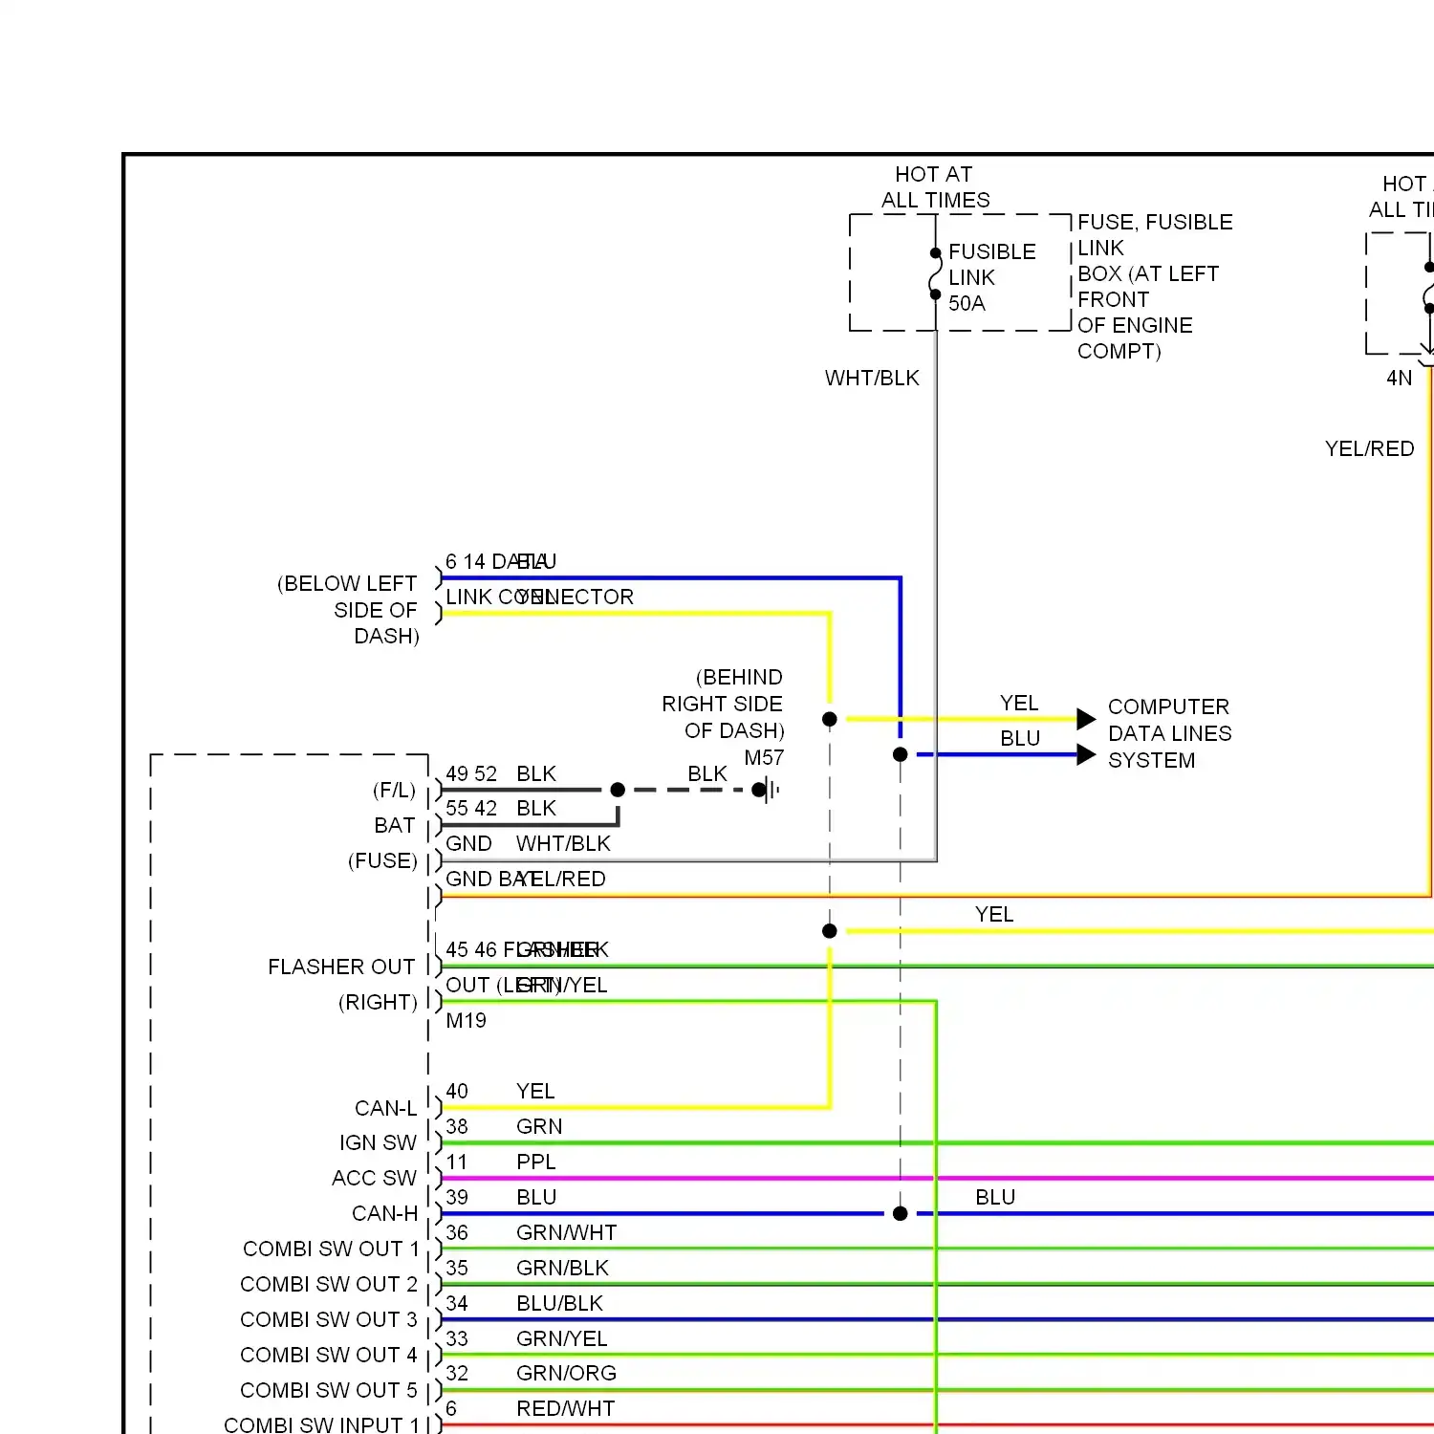Viewport: 1434px width, 1434px height.
Task: Click the HOT AT ALL TIMES label above the fusible link
Action: pos(935,187)
